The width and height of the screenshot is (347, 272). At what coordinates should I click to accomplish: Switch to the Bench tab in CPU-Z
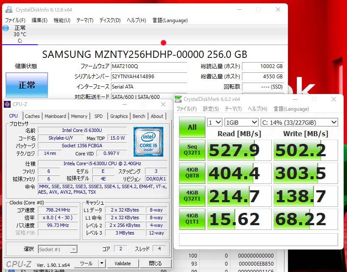click(139, 116)
